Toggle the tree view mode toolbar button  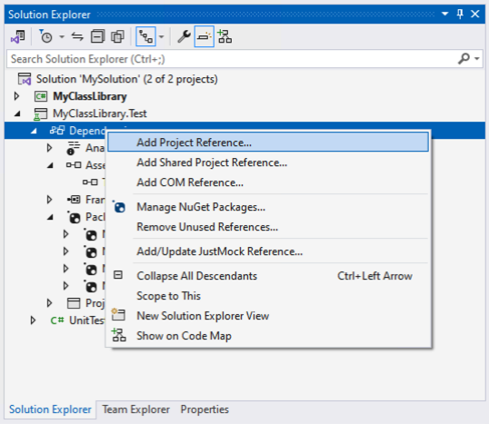click(x=145, y=36)
